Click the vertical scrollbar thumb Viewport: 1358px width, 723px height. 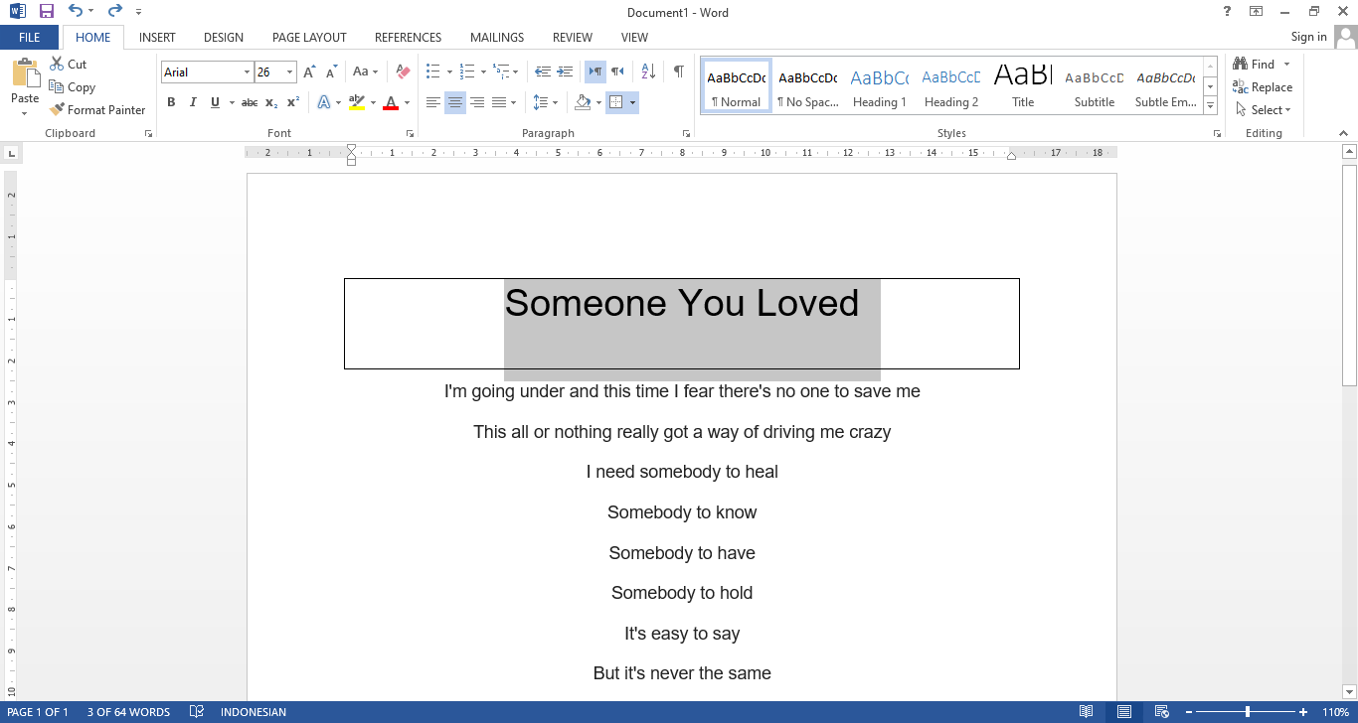(1349, 275)
